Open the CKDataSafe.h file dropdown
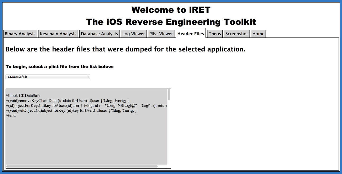Image resolution: width=342 pixels, height=174 pixels. coord(48,77)
